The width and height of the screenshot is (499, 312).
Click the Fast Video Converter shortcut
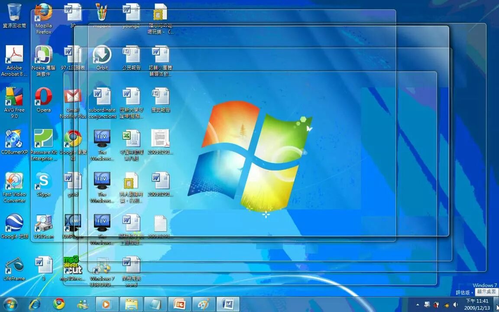(x=14, y=188)
